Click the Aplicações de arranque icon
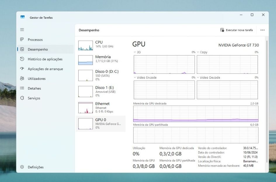Screen dimensions: 276x182 (x=22, y=68)
